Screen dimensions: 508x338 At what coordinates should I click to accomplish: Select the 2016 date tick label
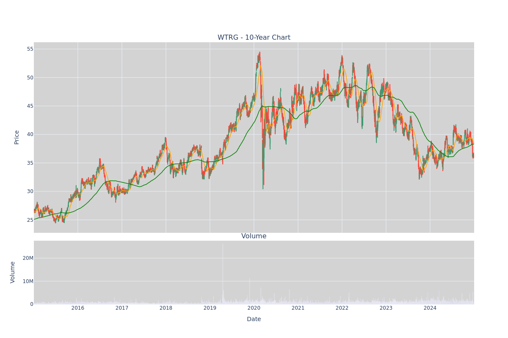pos(78,308)
